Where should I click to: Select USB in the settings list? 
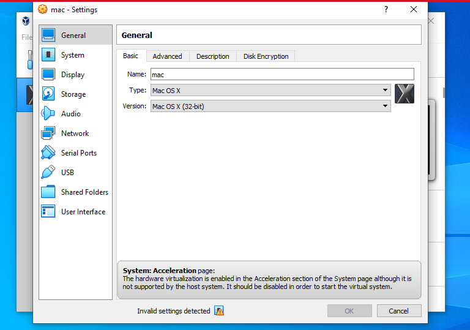coord(75,172)
